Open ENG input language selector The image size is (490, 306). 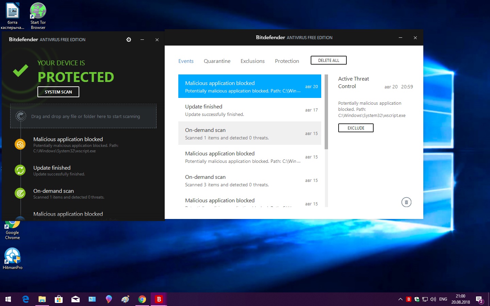pos(443,299)
